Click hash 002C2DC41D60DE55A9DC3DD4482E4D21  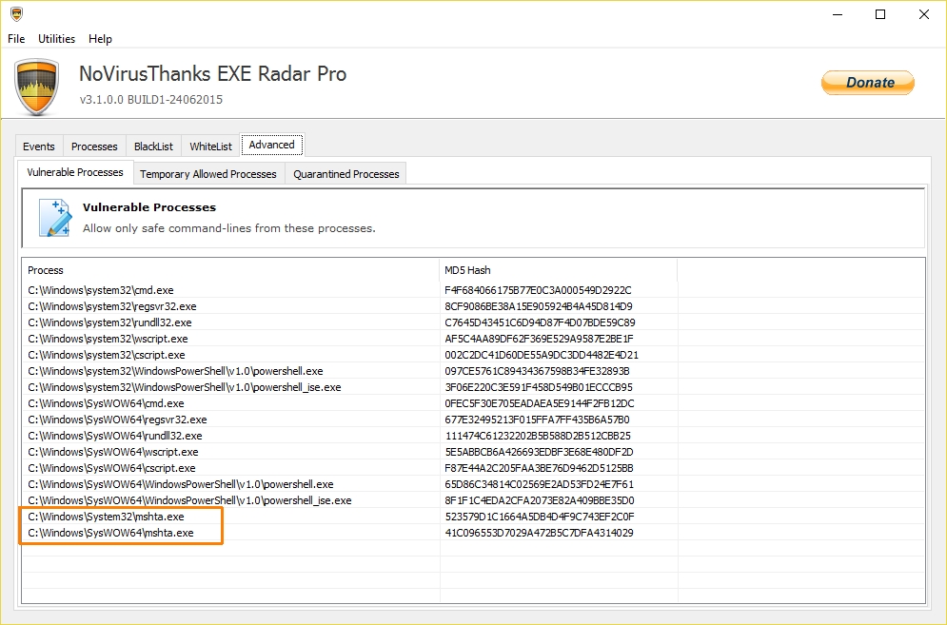click(x=542, y=355)
